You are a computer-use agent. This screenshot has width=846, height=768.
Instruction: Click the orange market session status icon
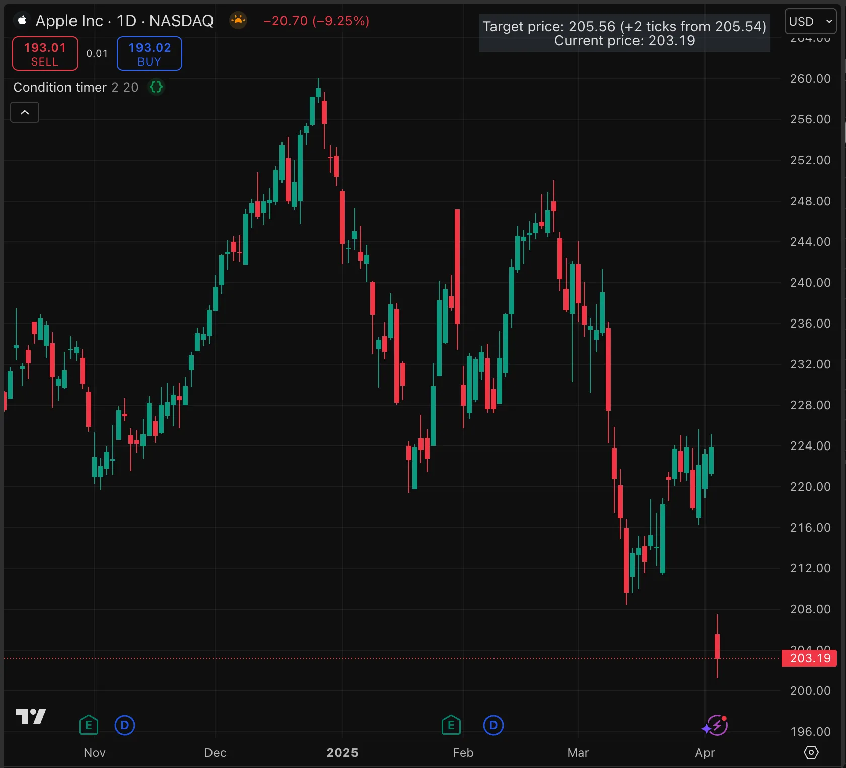(238, 21)
